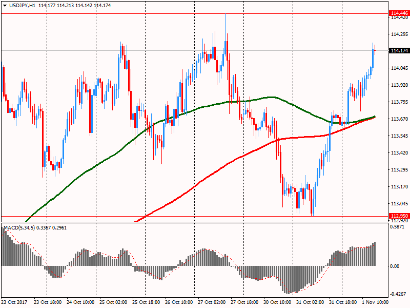This screenshot has width=410, height=308.
Task: Click the 0.00 MACD zero level label
Action: pos(395,266)
